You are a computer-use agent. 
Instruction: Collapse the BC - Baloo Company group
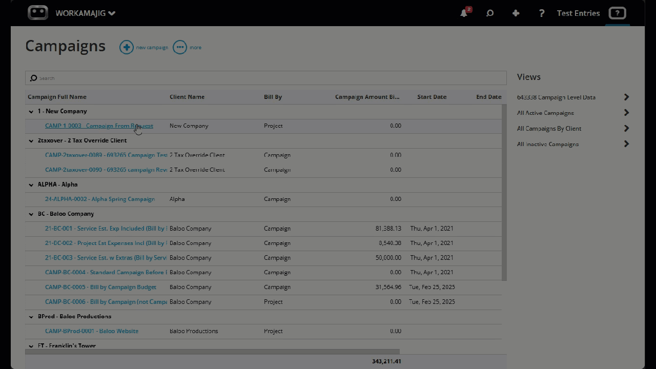tap(31, 214)
